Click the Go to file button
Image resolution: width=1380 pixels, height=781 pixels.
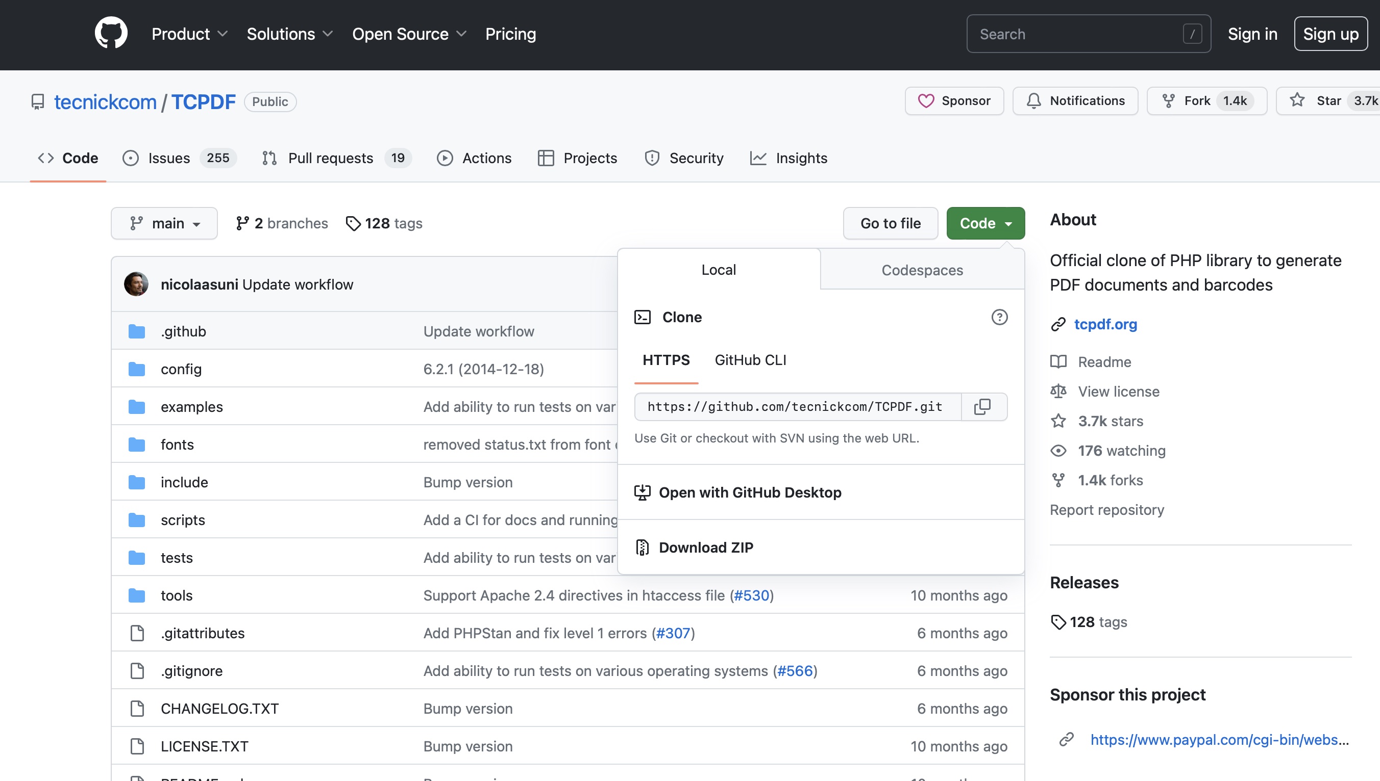tap(890, 223)
